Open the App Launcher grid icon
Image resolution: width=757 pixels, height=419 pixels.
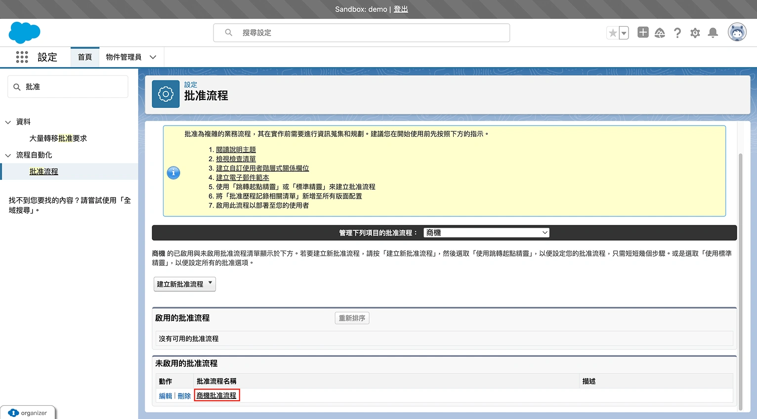coord(22,57)
